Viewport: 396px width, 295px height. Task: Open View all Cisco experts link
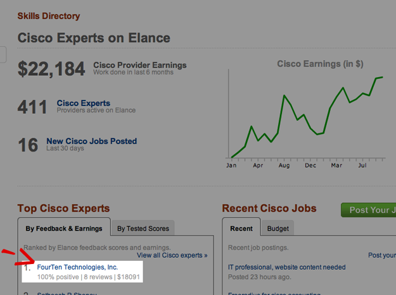click(172, 255)
